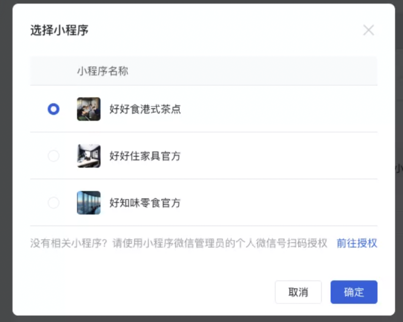The image size is (403, 322).
Task: Click the 没有相关小程序 hint text
Action: coord(179,243)
